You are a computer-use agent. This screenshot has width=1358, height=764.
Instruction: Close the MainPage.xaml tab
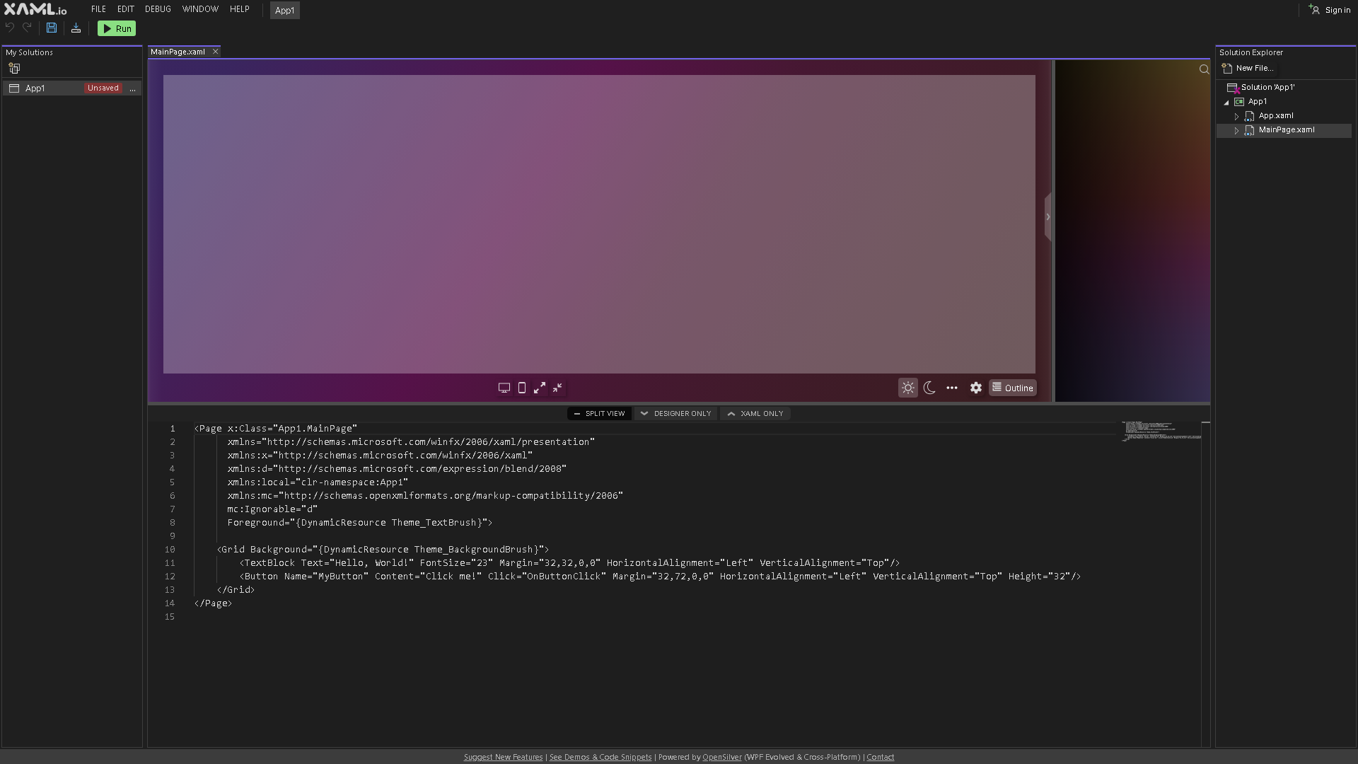(216, 52)
